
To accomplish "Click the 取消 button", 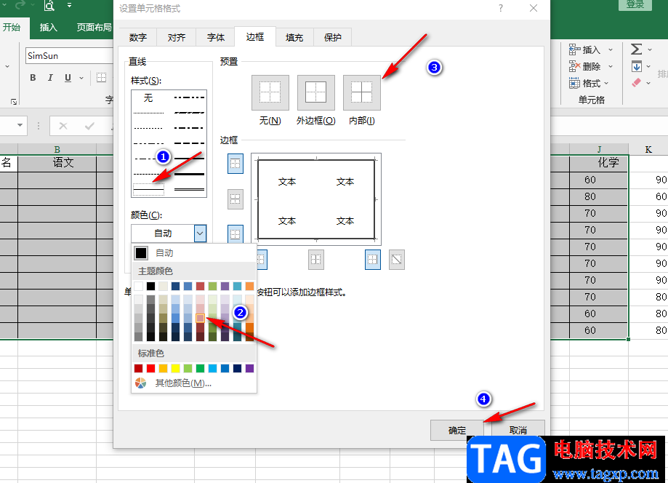I will [x=518, y=430].
